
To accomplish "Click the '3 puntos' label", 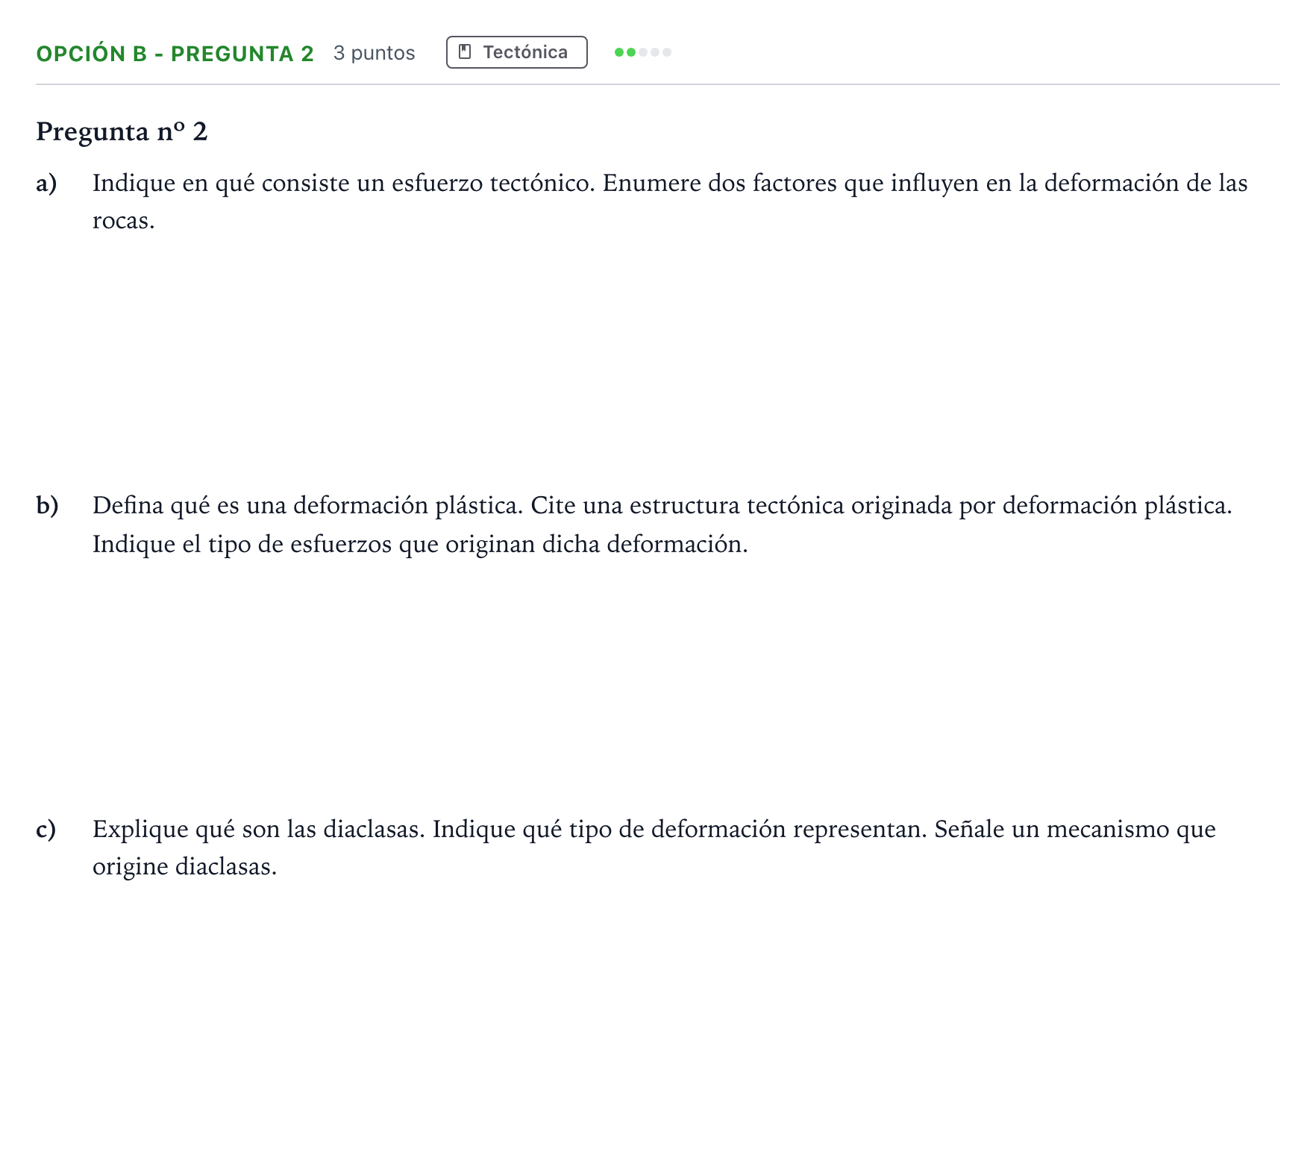I will tap(374, 53).
